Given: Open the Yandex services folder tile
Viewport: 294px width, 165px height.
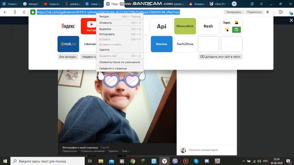Looking at the screenshot, I should (232, 26).
